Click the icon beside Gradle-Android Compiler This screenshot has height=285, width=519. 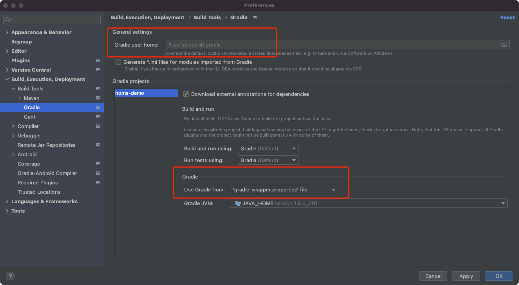coord(98,173)
